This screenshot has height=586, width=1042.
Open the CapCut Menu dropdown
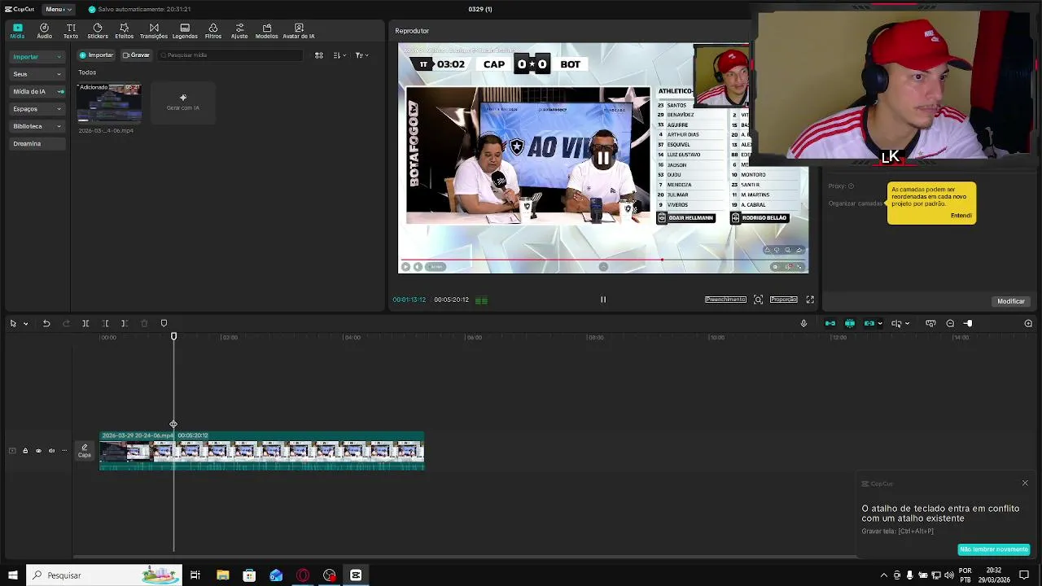coord(58,9)
